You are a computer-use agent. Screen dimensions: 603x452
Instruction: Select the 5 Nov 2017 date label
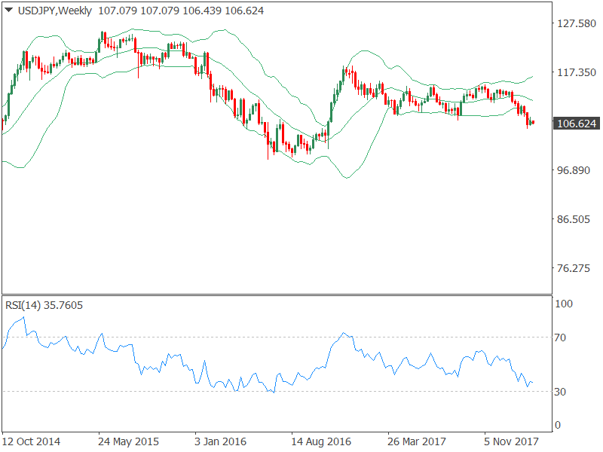[x=512, y=441]
